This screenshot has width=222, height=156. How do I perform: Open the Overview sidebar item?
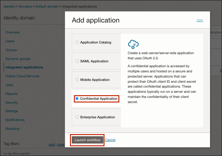pos(12,33)
